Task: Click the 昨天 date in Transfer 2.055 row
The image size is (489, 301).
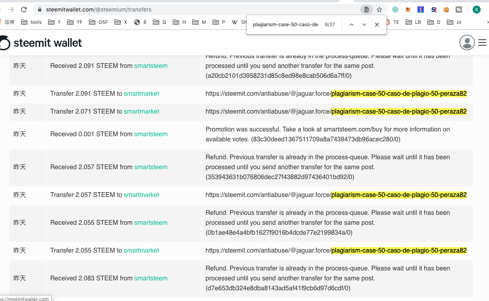Action: [x=19, y=250]
